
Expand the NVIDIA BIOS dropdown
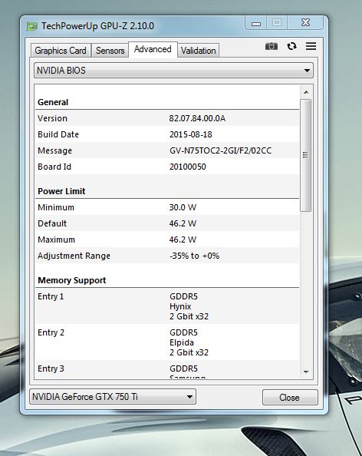[x=173, y=71]
